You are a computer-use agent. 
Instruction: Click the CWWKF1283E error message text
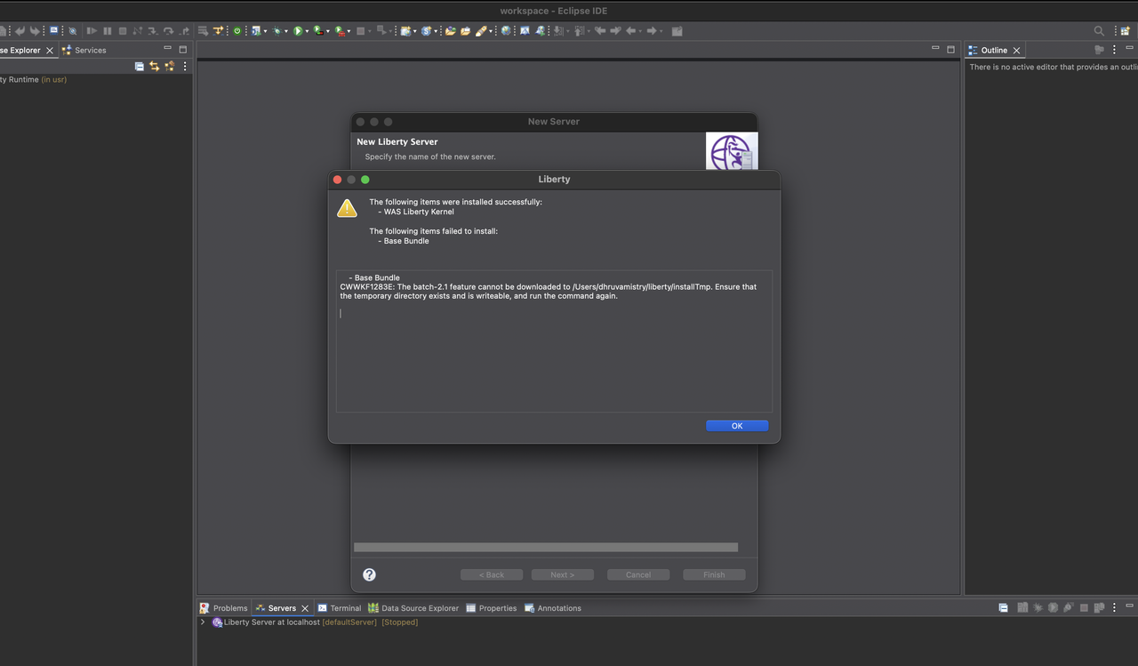(x=549, y=292)
